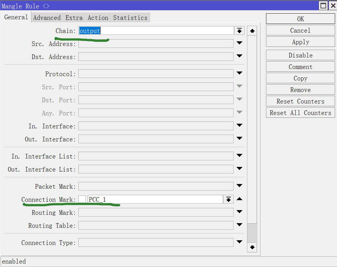337x267 pixels.
Task: Open the Chain dropdown list
Action: [x=239, y=30]
